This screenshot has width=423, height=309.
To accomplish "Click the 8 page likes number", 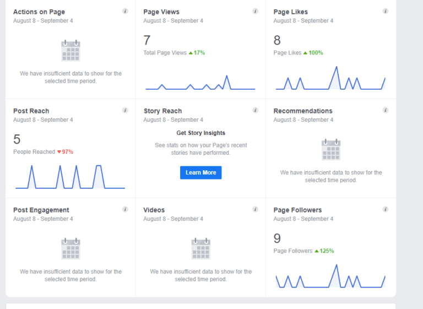I will 277,40.
